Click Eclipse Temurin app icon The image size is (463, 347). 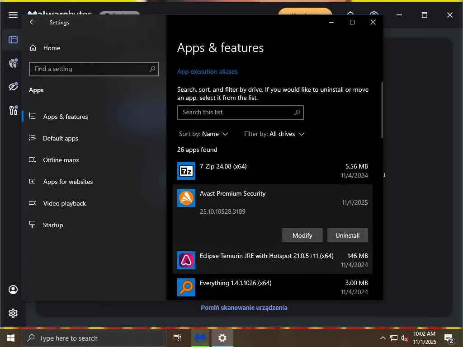(186, 260)
